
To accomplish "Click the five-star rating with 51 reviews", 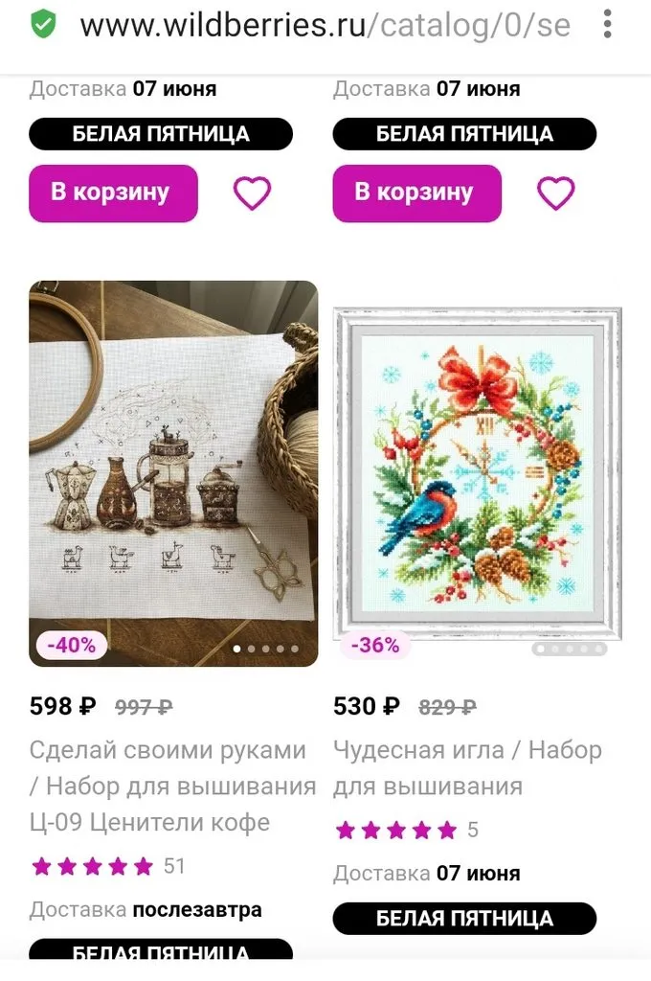I will 108,866.
